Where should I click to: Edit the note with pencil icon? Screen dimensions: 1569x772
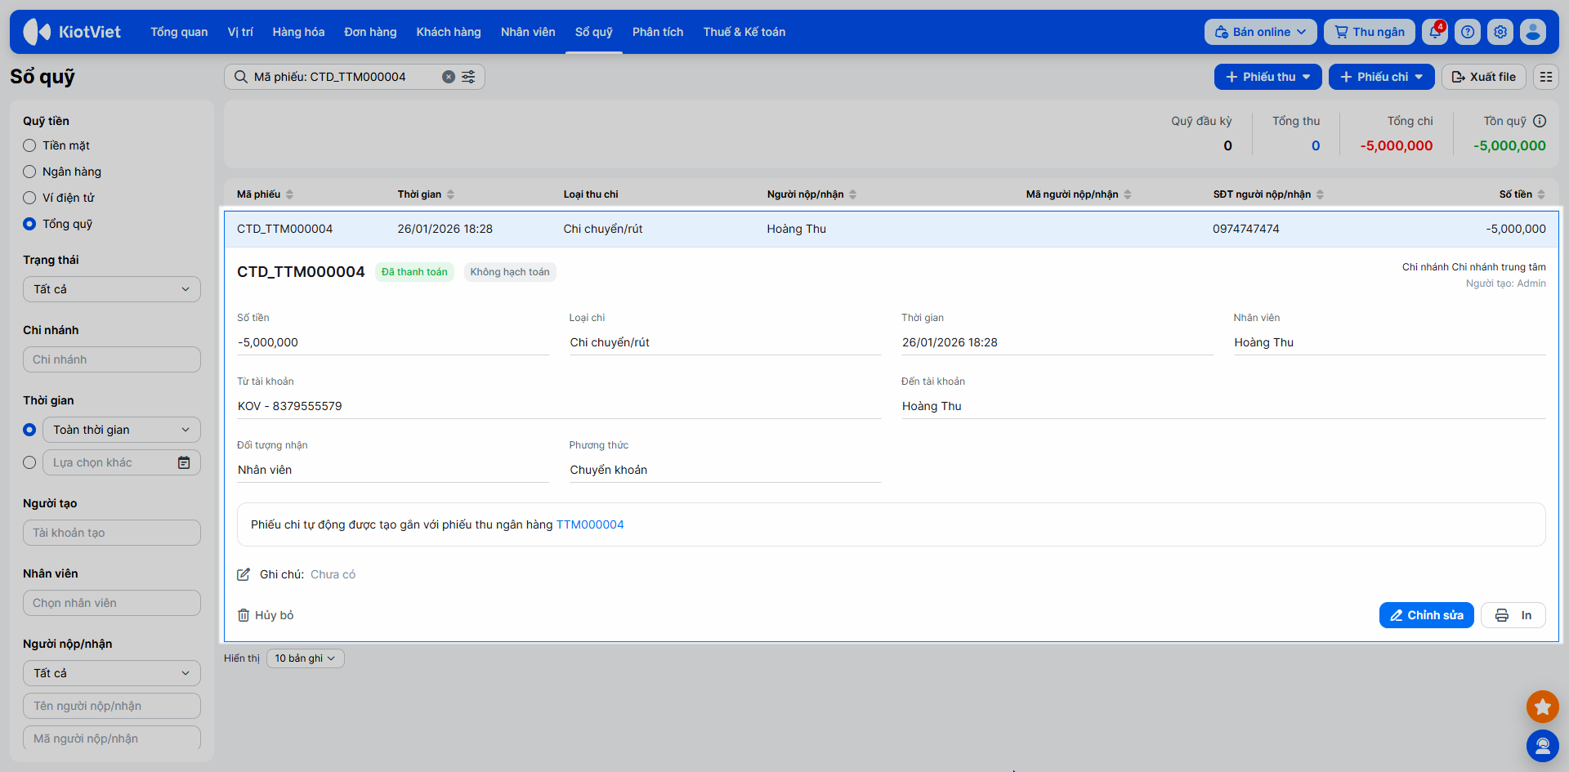coord(244,574)
